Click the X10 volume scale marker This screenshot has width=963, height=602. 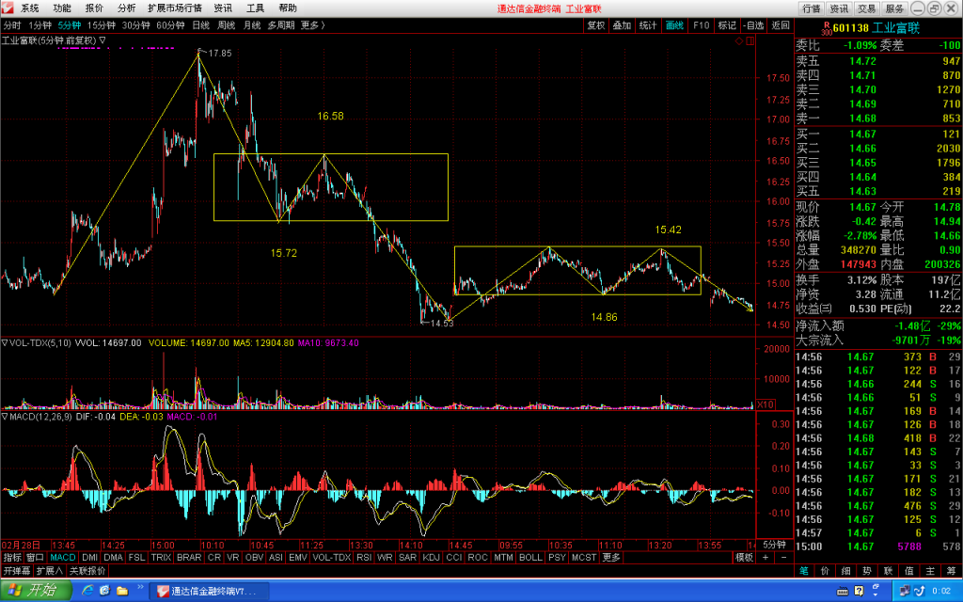click(766, 404)
